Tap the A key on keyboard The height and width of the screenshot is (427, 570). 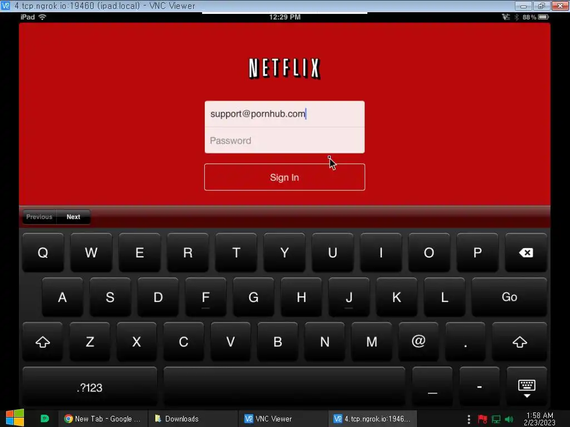click(62, 297)
